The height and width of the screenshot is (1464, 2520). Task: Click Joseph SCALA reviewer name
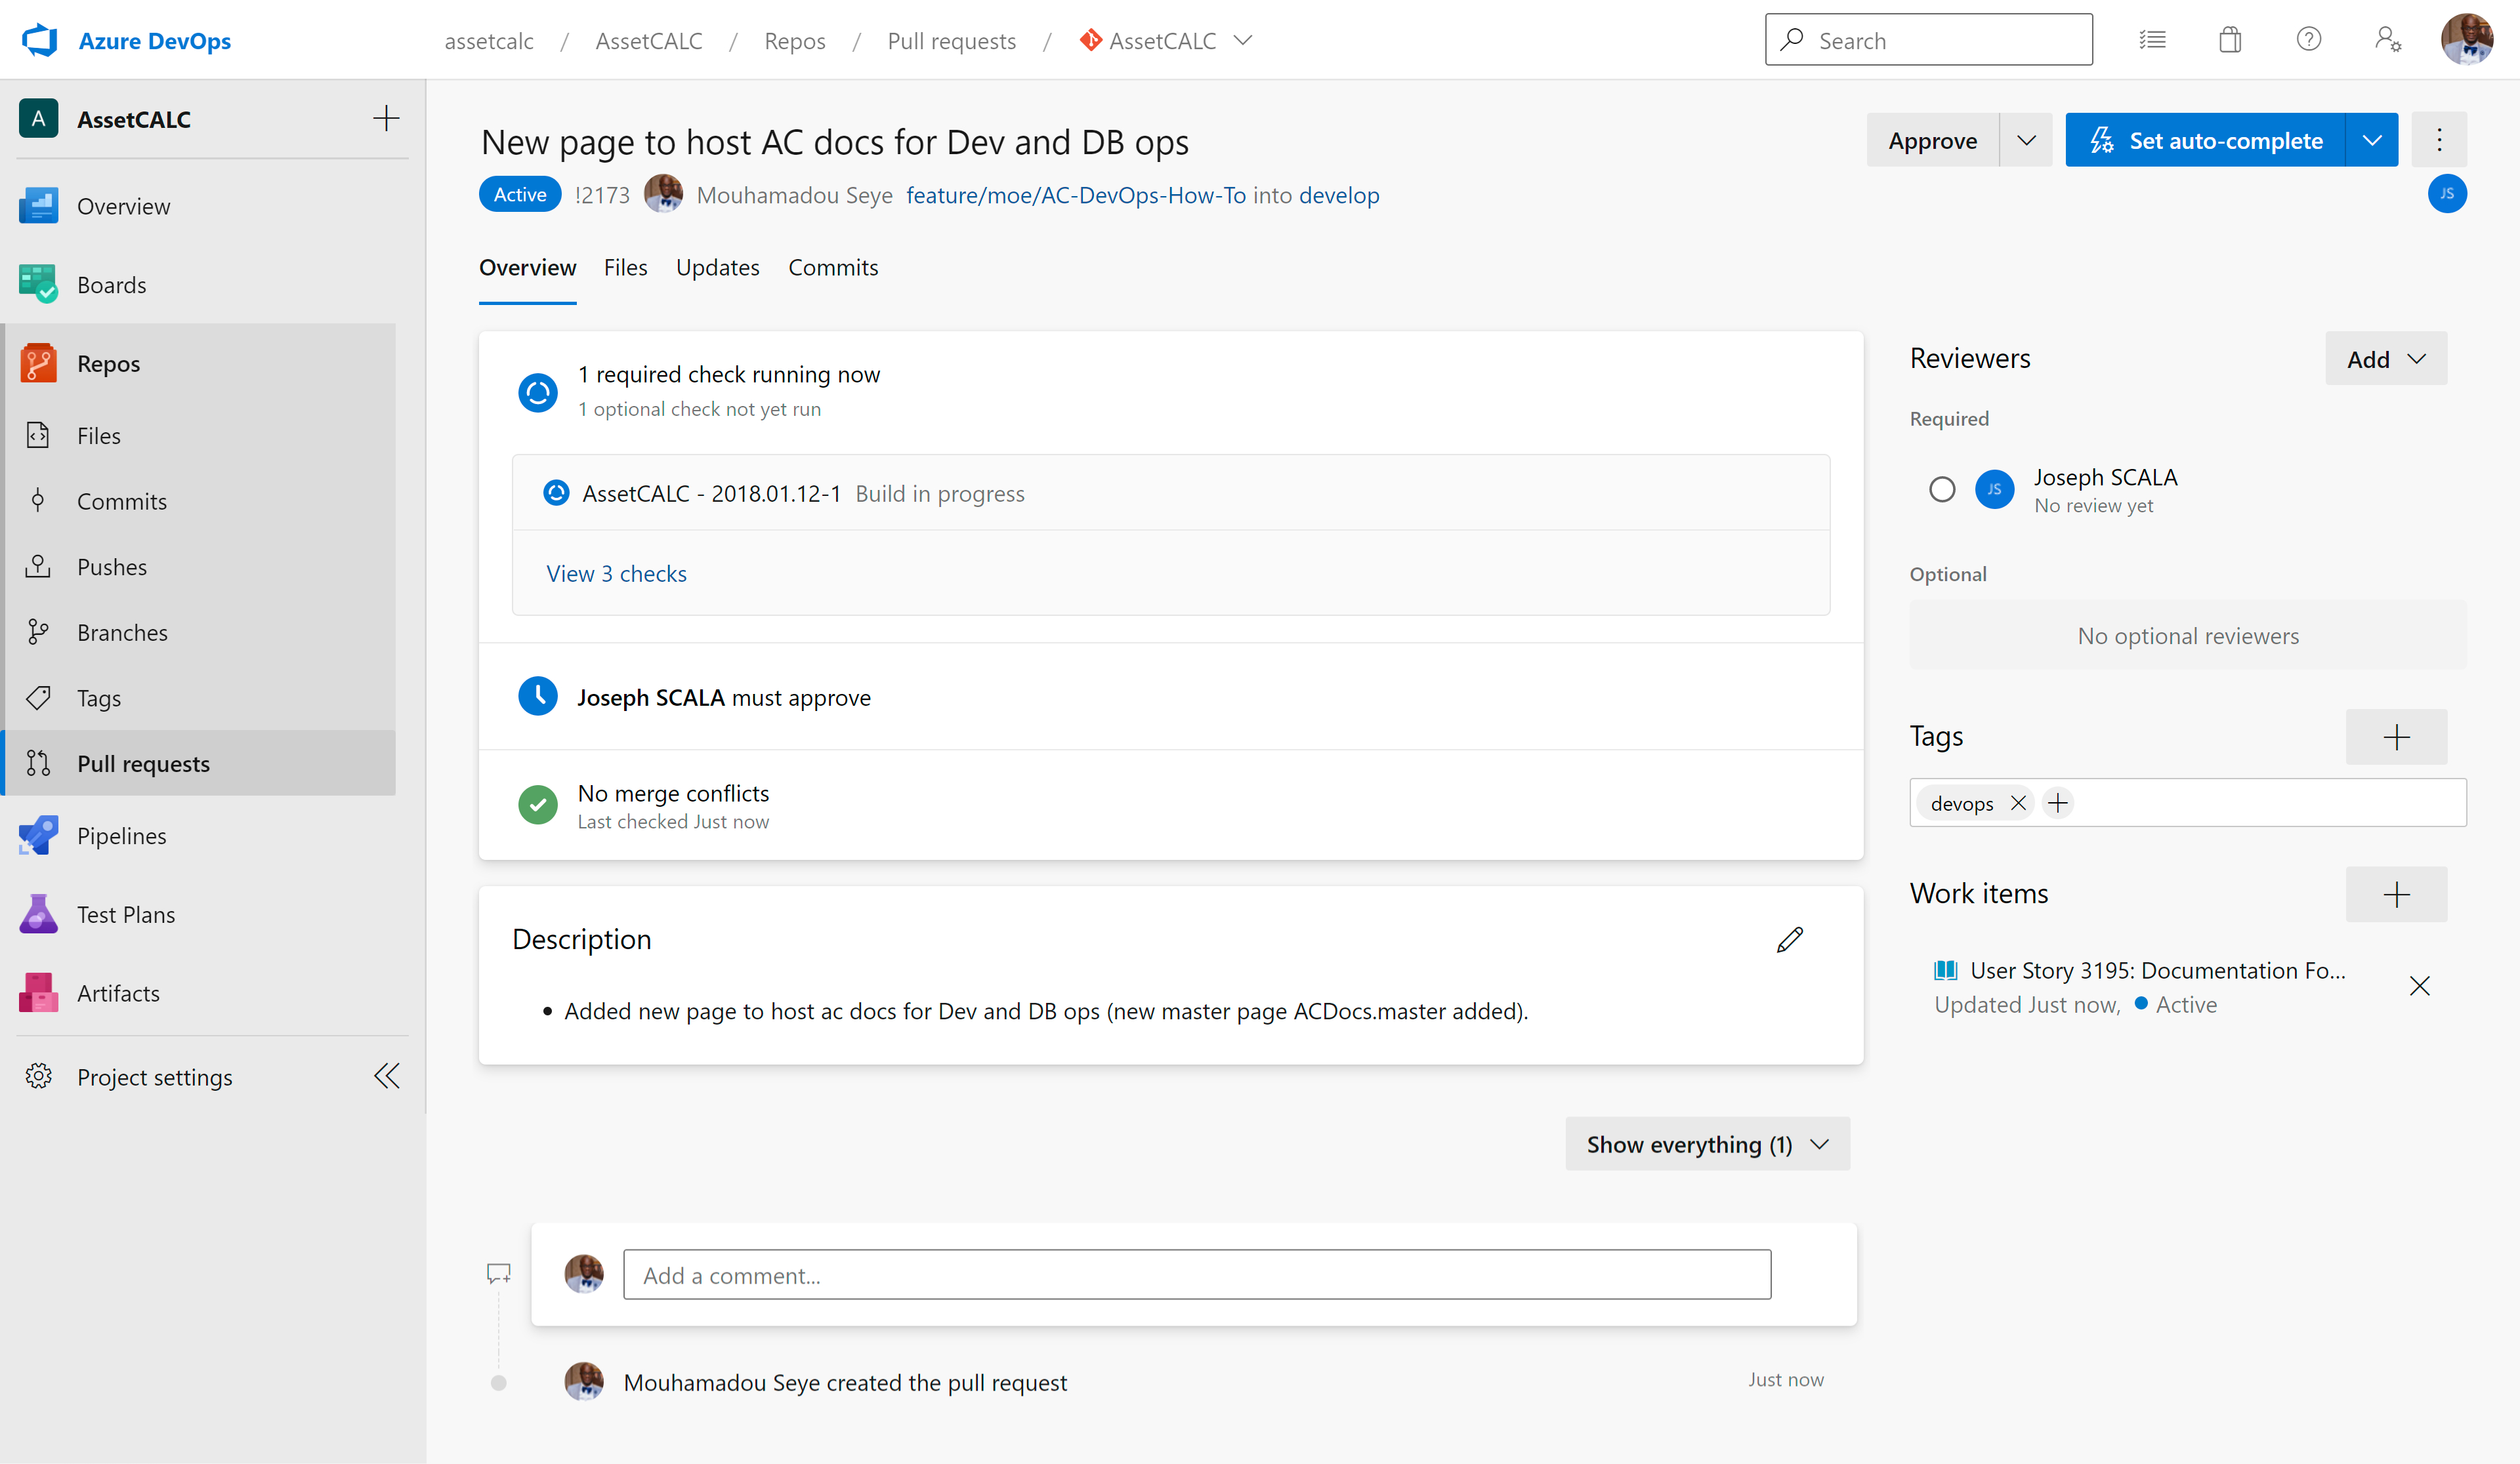[x=2106, y=477]
